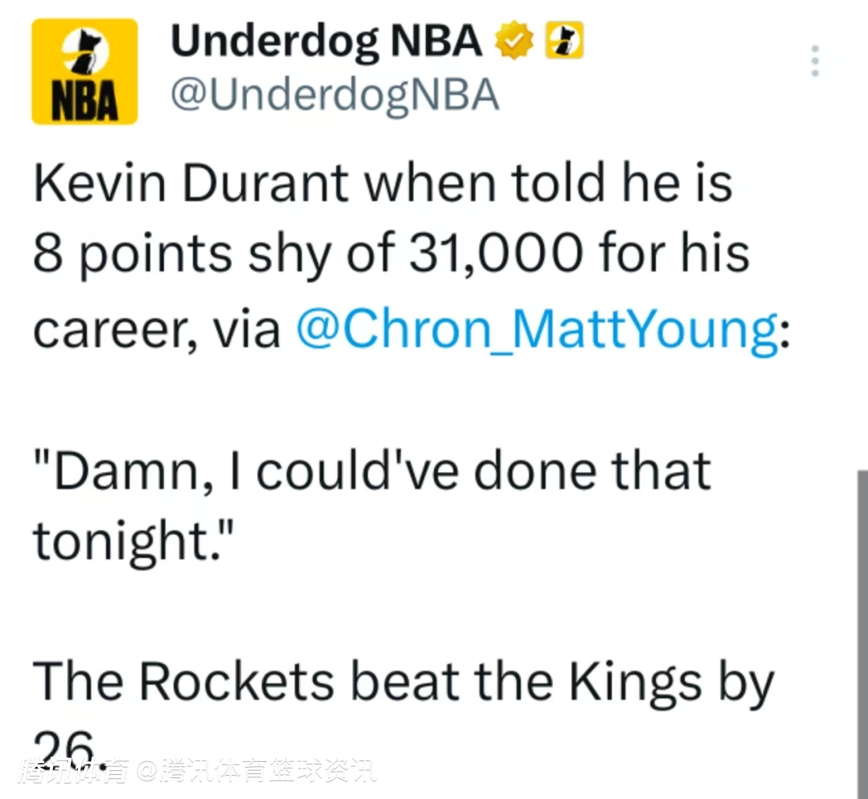This screenshot has height=799, width=868.
Task: Click the "career, via" text
Action: 157,329
